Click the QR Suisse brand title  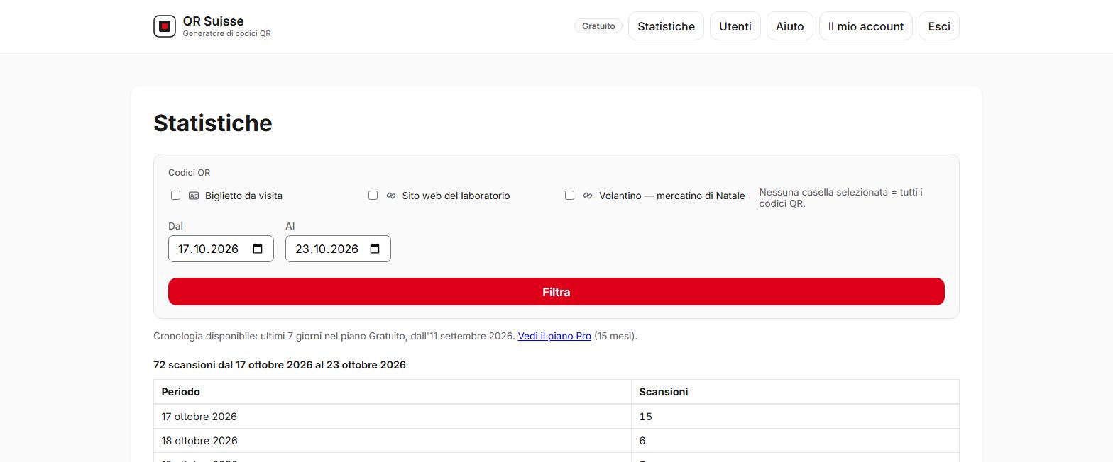tap(213, 21)
